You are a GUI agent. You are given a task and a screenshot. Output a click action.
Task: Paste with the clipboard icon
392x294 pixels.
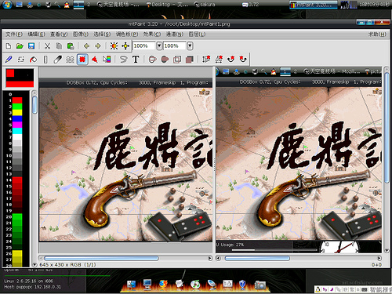[x=71, y=46]
